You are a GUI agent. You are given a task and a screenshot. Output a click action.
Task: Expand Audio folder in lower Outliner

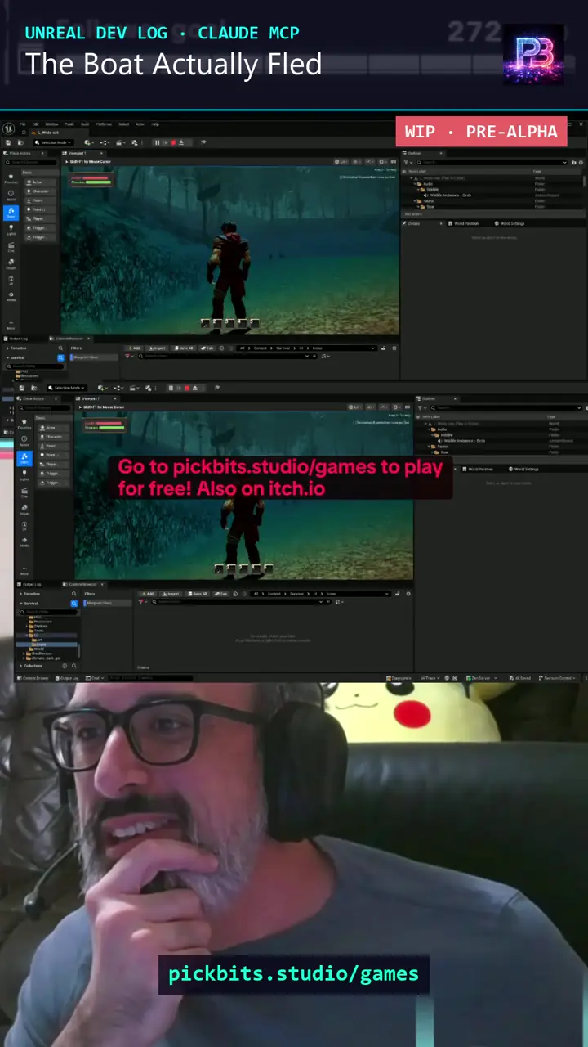[x=429, y=429]
